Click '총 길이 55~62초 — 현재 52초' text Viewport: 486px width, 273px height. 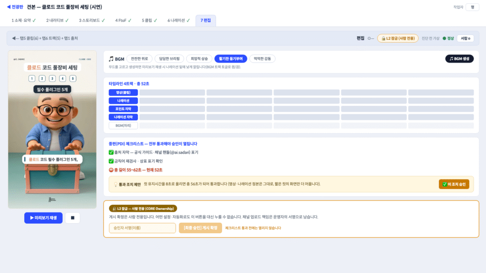pyautogui.click(x=138, y=170)
